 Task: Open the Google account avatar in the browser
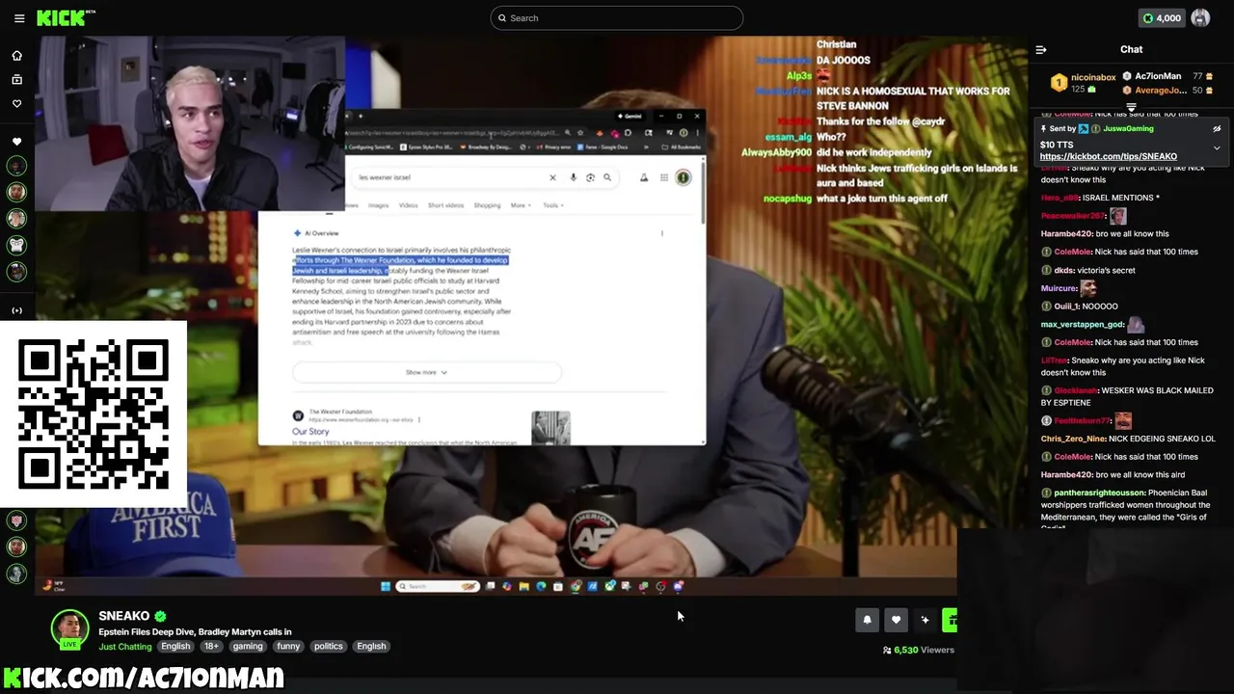click(683, 177)
